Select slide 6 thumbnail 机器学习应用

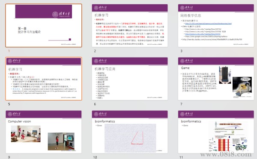(130, 79)
